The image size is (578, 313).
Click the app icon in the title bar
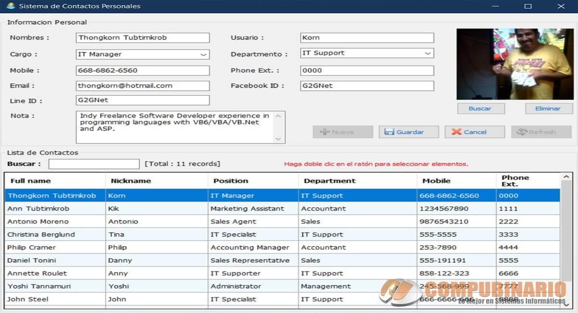(10, 6)
